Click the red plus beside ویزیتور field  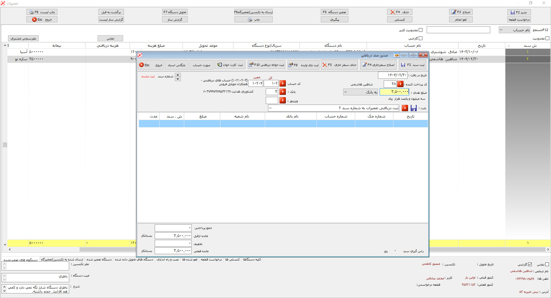pyautogui.click(x=283, y=100)
